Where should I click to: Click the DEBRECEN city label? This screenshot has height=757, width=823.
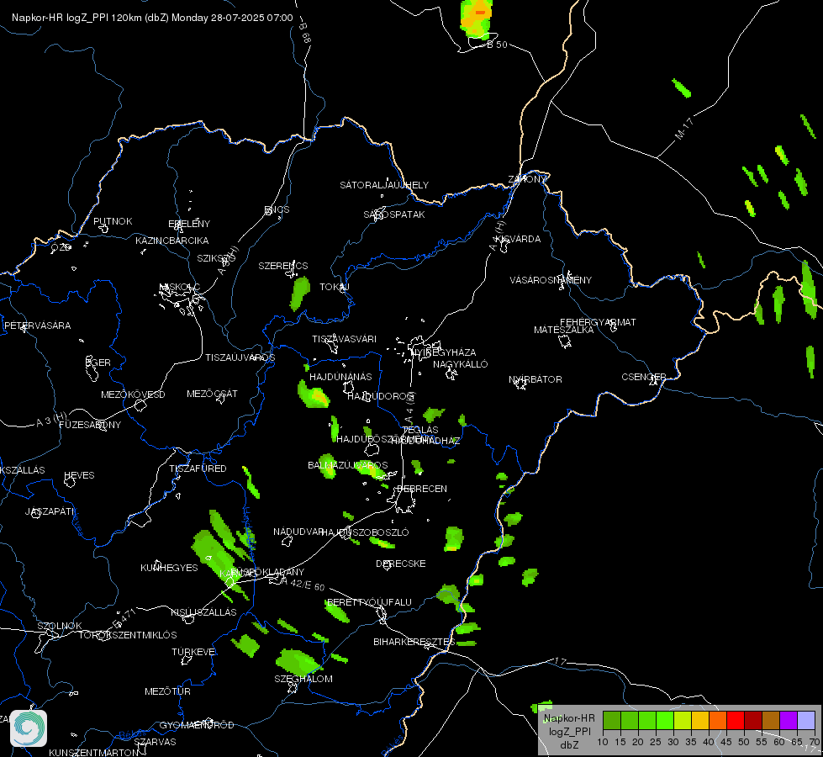click(422, 489)
